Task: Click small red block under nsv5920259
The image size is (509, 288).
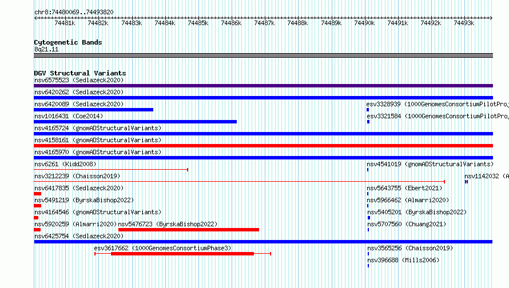Action: (x=37, y=230)
